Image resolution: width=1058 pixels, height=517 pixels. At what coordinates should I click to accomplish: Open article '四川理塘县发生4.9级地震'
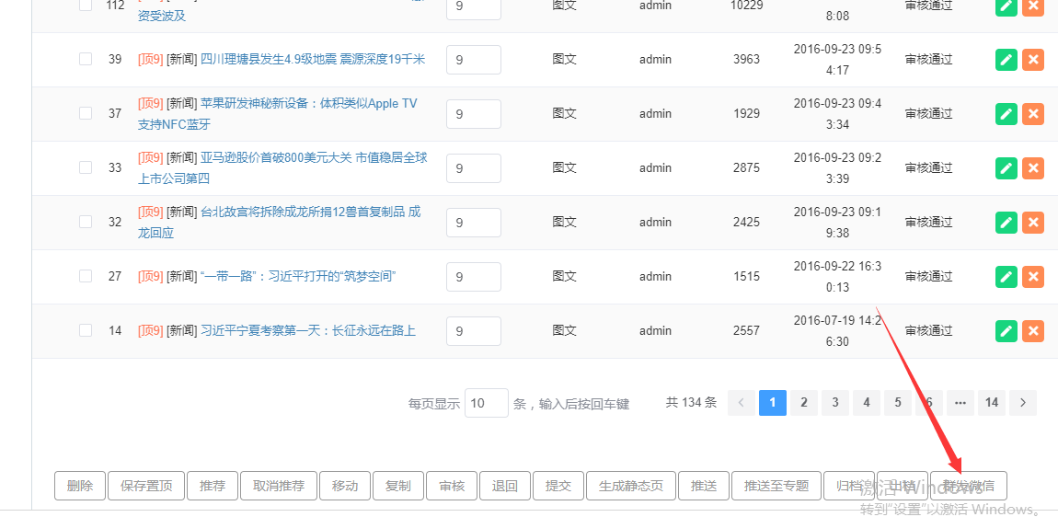pos(313,60)
